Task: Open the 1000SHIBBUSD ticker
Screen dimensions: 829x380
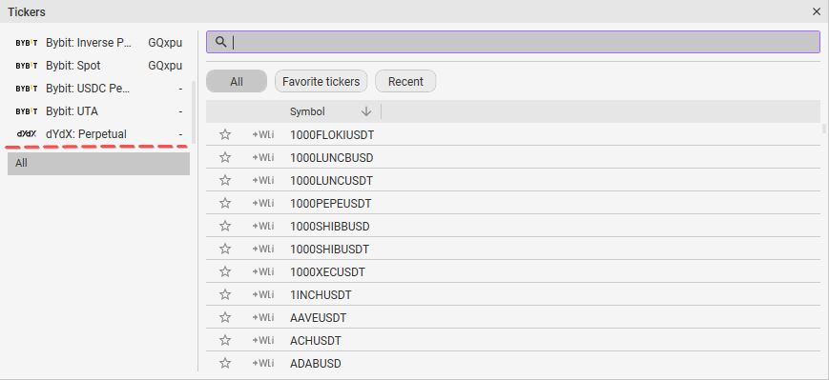Action: 330,227
